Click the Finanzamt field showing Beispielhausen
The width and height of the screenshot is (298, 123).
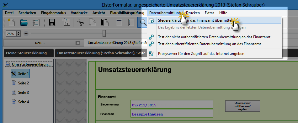[172, 113]
